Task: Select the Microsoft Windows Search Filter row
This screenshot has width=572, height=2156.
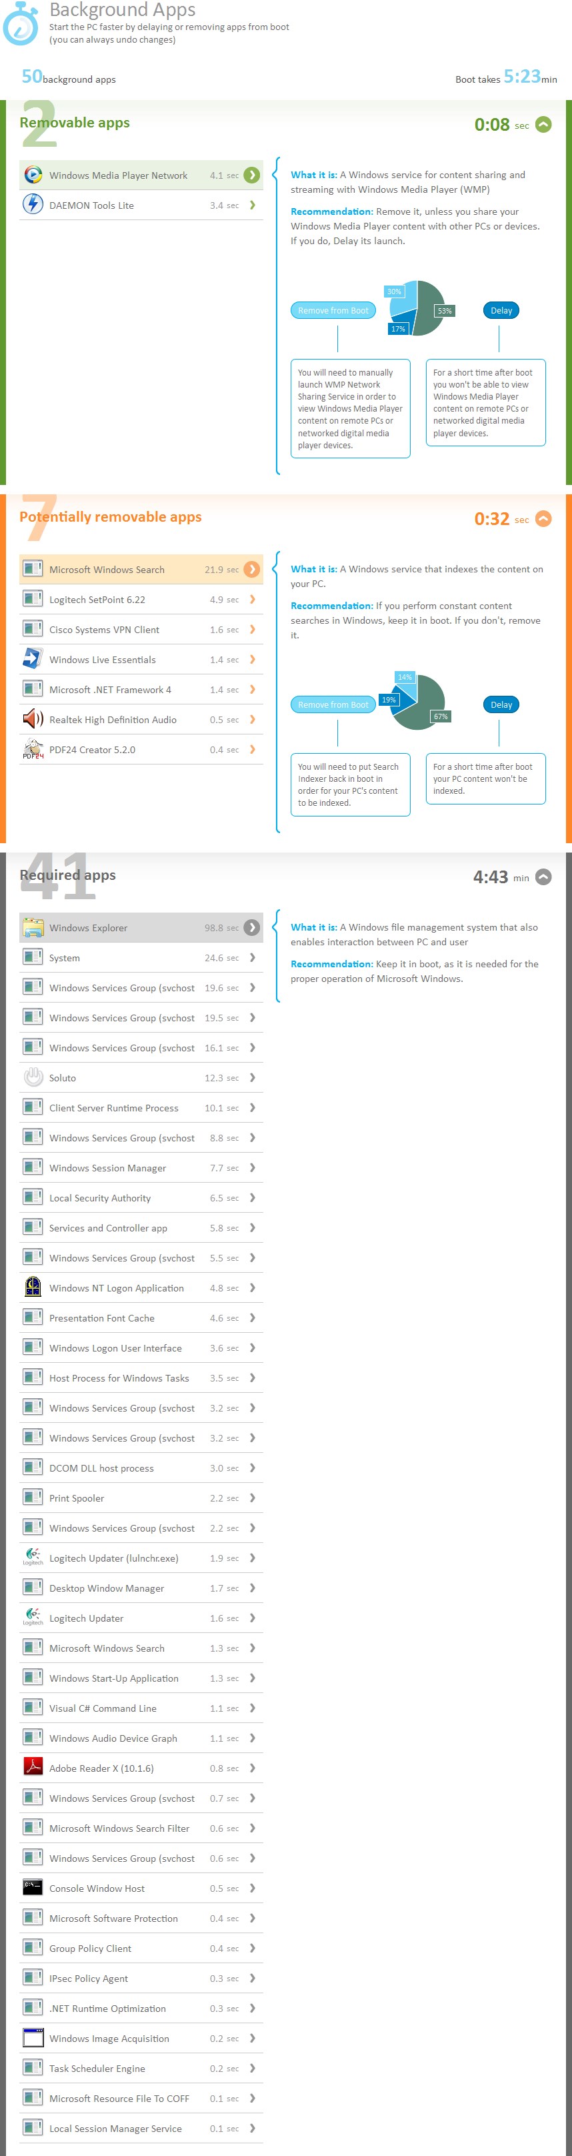Action: tap(141, 1828)
